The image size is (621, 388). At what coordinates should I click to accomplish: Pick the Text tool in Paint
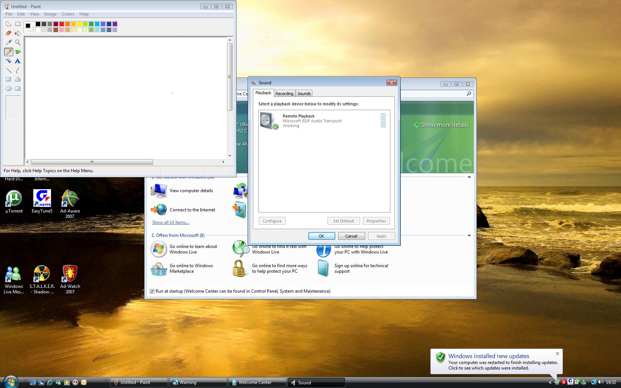(x=17, y=61)
